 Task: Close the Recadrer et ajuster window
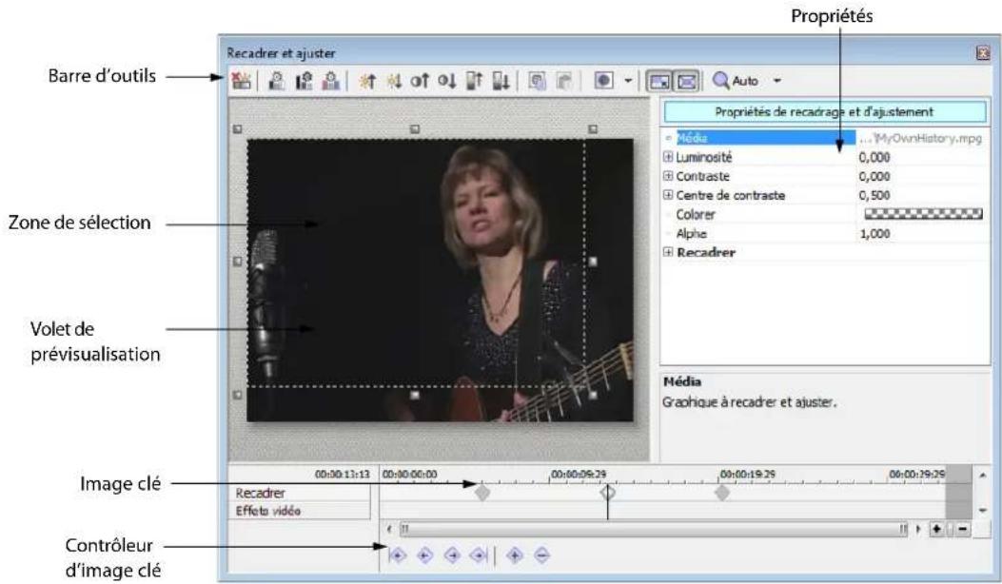click(983, 53)
